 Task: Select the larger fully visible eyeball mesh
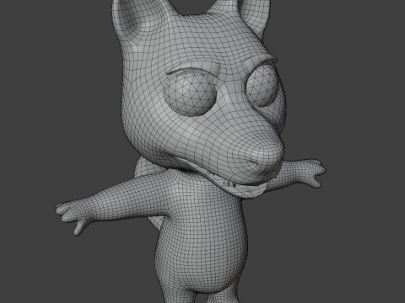tap(191, 94)
